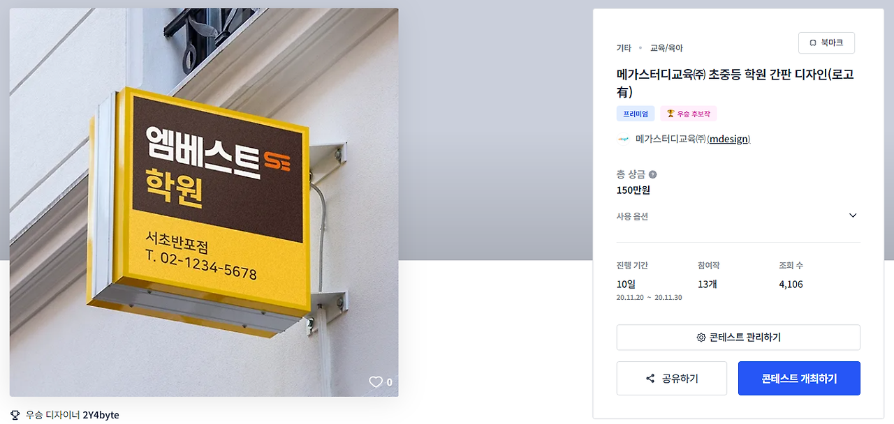Click the trophy icon beside 우승 디자이너
Image resolution: width=894 pixels, height=424 pixels.
[x=15, y=415]
